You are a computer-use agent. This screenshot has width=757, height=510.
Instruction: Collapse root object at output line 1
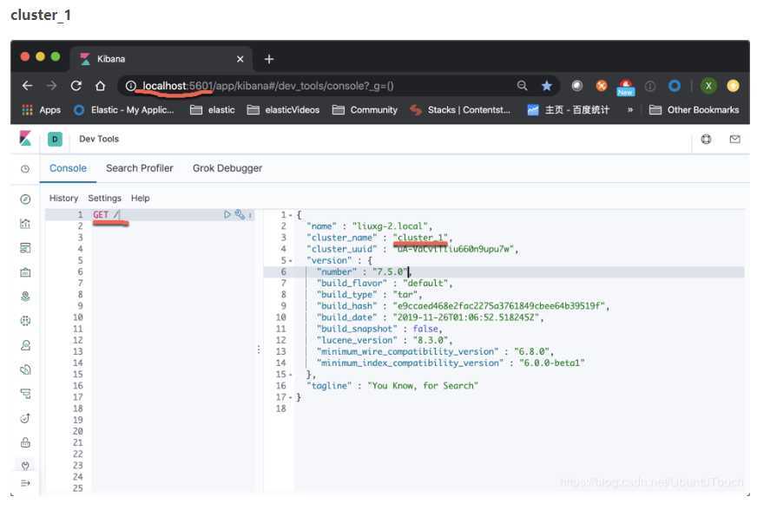(x=290, y=215)
